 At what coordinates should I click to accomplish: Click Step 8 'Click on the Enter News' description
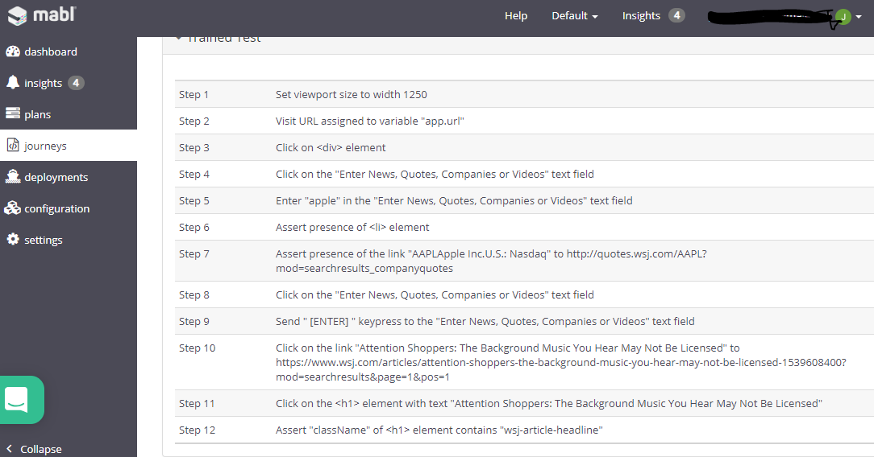(435, 294)
